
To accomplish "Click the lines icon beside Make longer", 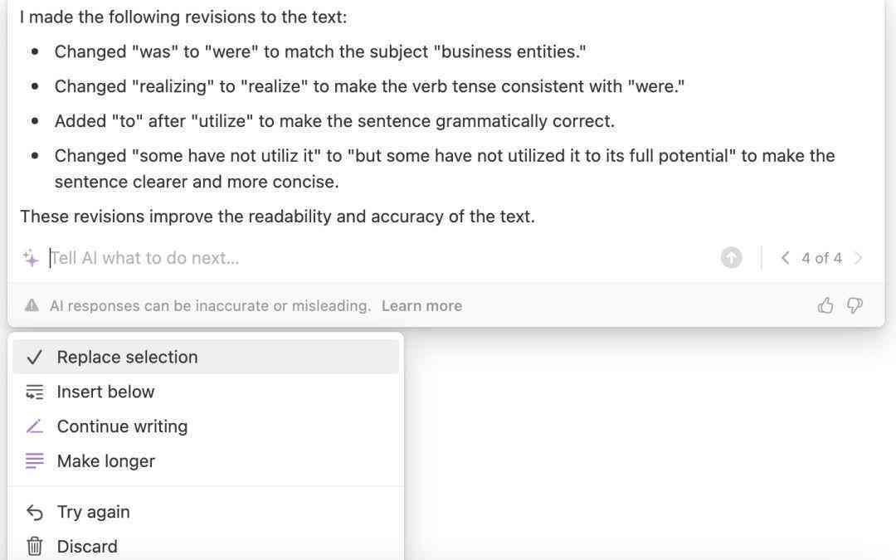I will tap(34, 461).
